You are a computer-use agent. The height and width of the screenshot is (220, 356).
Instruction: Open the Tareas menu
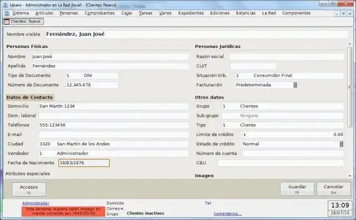146,13
